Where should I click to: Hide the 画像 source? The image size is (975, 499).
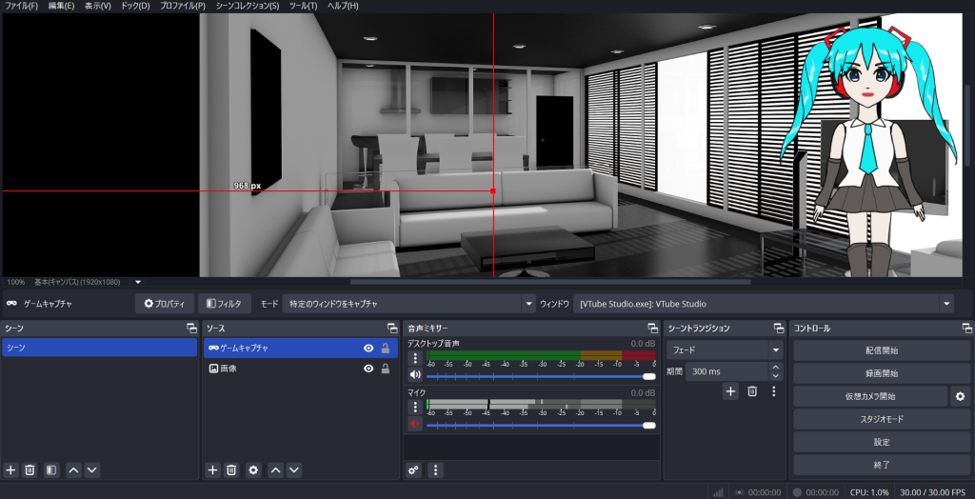tap(368, 369)
